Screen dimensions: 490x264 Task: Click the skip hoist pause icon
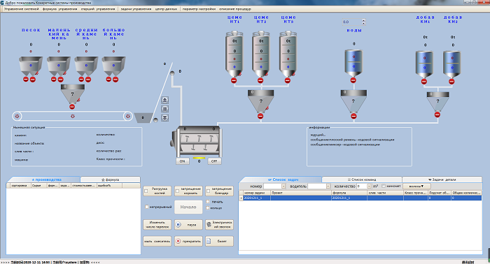click(x=165, y=109)
